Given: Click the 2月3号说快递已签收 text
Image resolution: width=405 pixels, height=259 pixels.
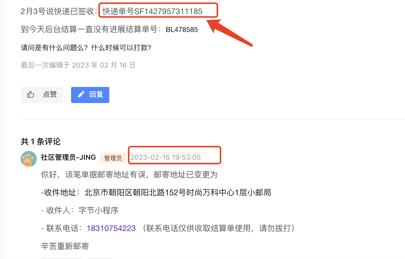Looking at the screenshot, I should pos(57,11).
